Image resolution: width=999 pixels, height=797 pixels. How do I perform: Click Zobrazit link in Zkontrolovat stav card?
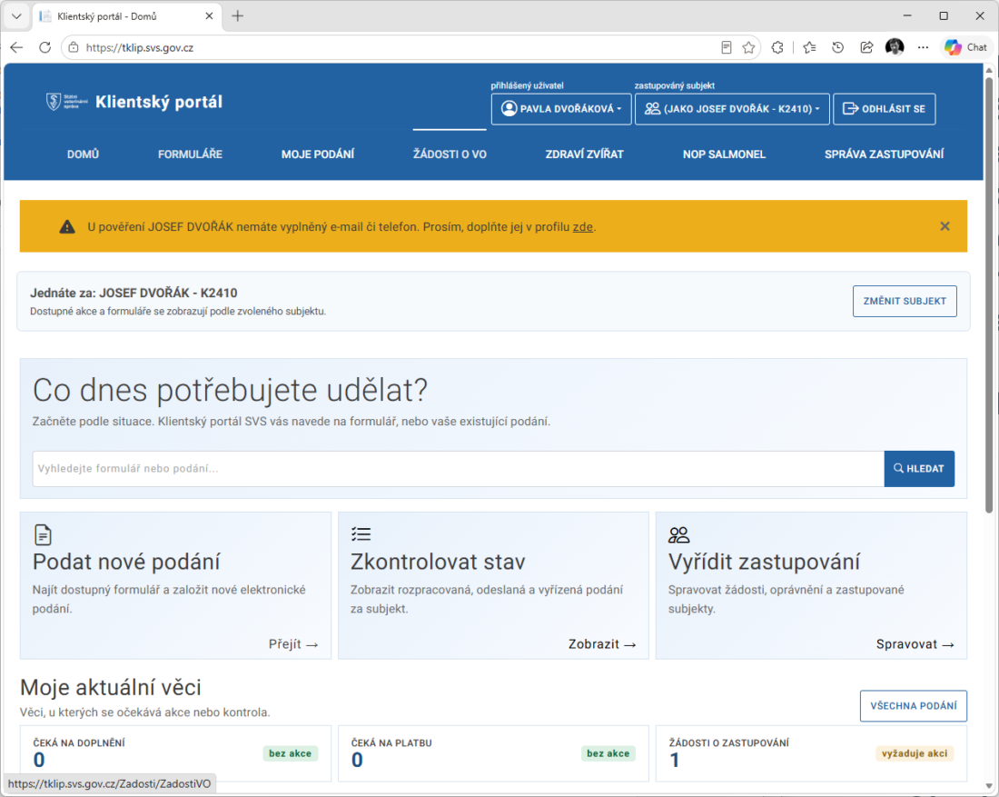602,644
